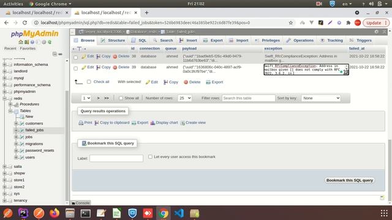Click the Filter rows search field
The height and width of the screenshot is (220, 392).
[249, 98]
